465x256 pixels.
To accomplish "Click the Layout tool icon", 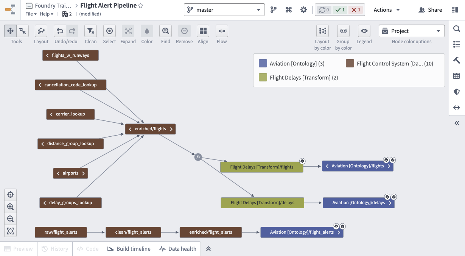I will pos(41,31).
